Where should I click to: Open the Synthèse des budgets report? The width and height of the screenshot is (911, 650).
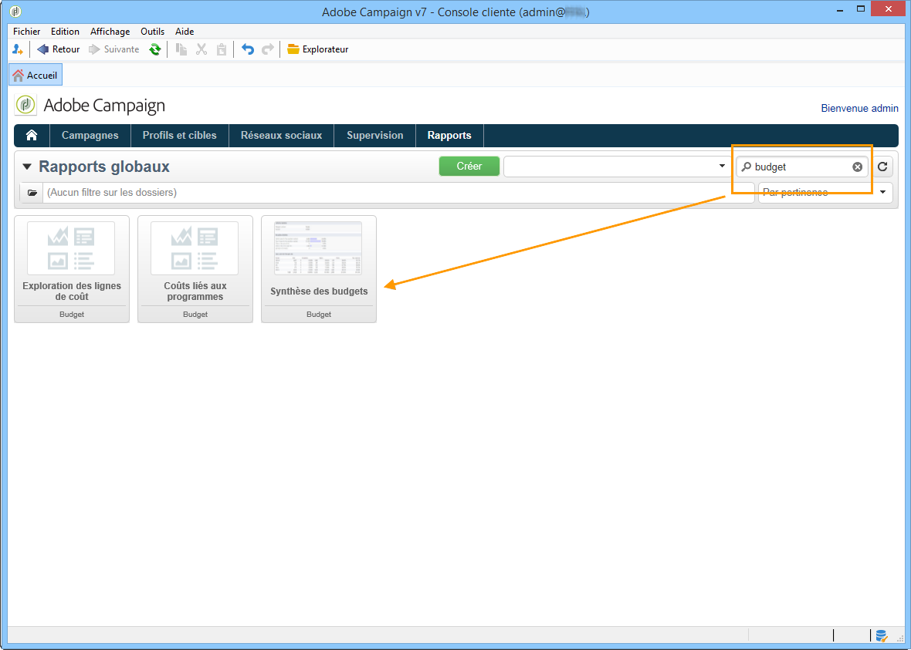click(319, 268)
